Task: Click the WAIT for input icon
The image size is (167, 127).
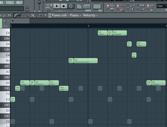Action: pyautogui.click(x=122, y=10)
